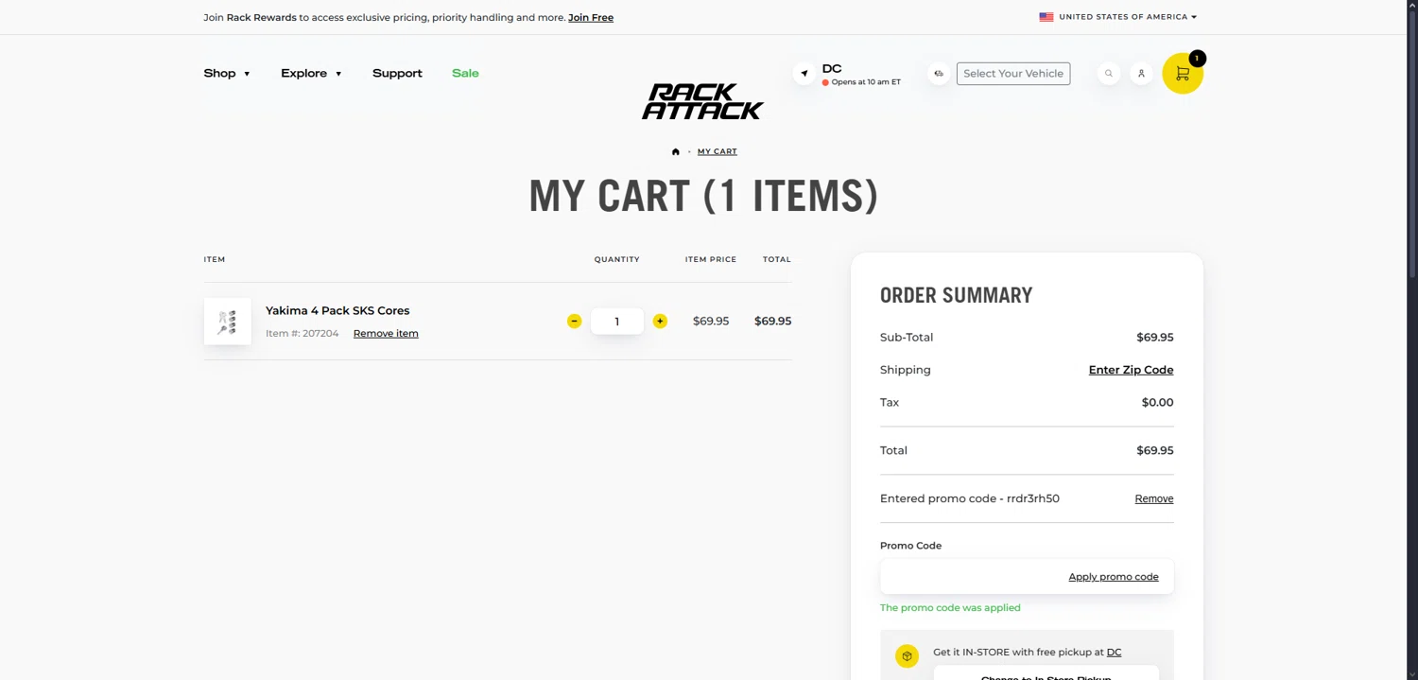Click the Enter Zip Code link

pyautogui.click(x=1131, y=370)
